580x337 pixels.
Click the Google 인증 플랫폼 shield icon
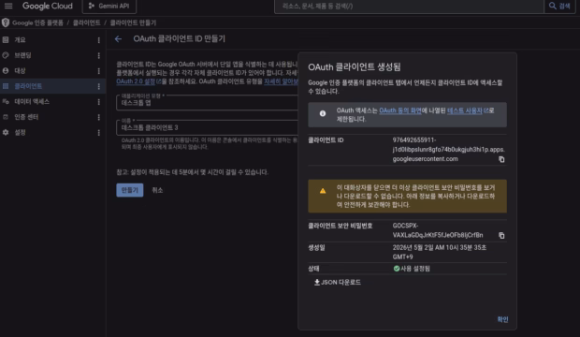[6, 22]
